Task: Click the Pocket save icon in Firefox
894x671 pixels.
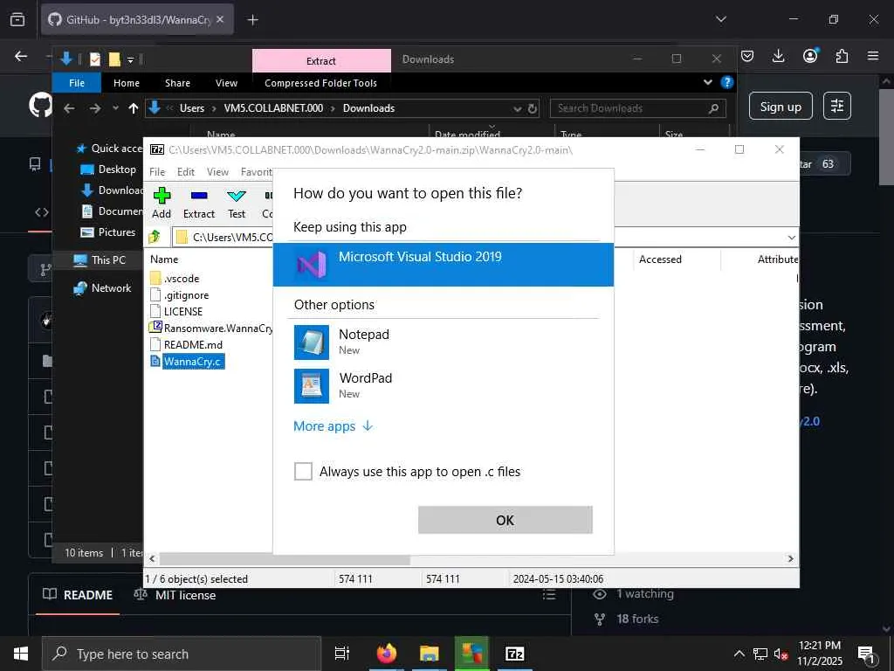Action: 747,56
